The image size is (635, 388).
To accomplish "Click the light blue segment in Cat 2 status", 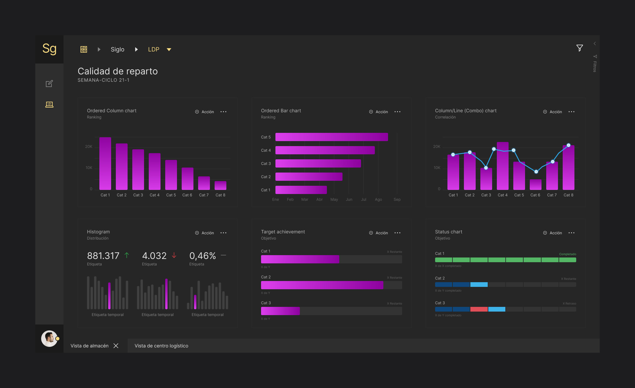I will [x=479, y=285].
